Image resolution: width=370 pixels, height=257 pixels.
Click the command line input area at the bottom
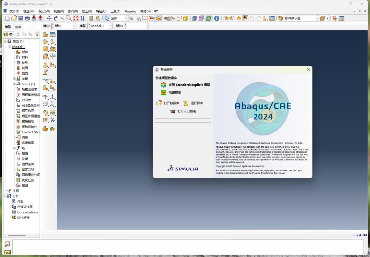[188, 247]
